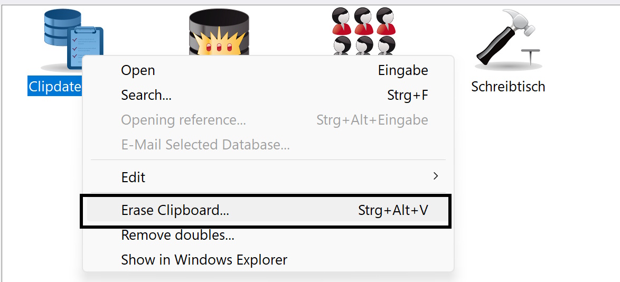Select Show in Windows Explorer

[x=204, y=260]
